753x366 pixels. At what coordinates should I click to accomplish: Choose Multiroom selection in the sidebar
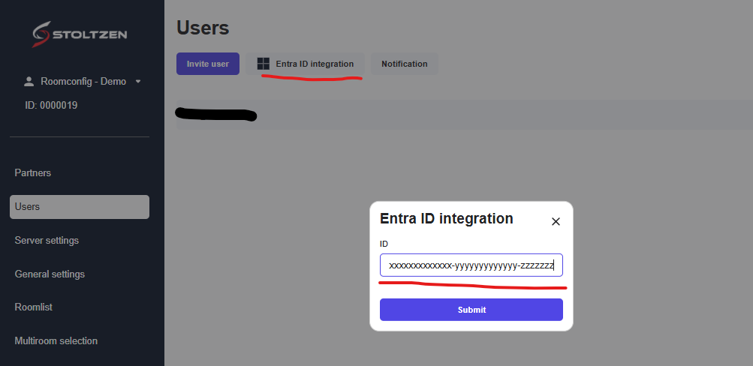(x=56, y=341)
